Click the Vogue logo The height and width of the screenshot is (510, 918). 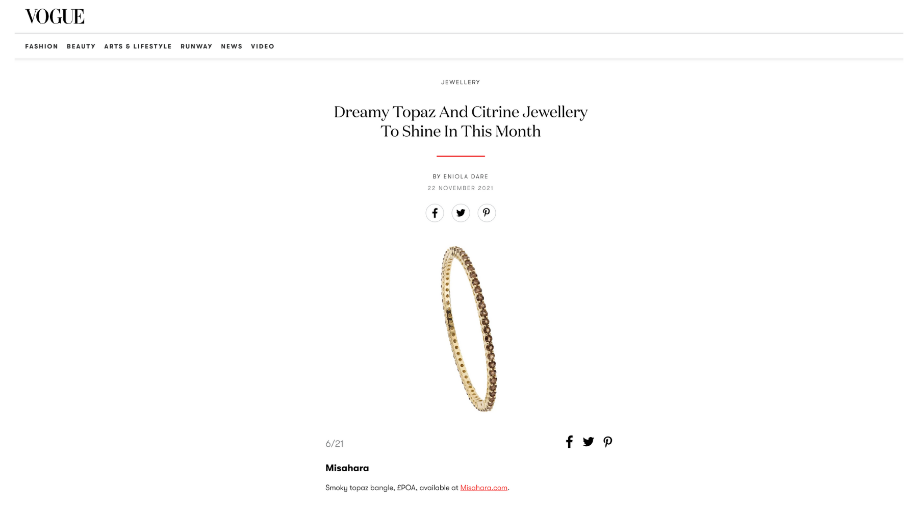(x=55, y=16)
